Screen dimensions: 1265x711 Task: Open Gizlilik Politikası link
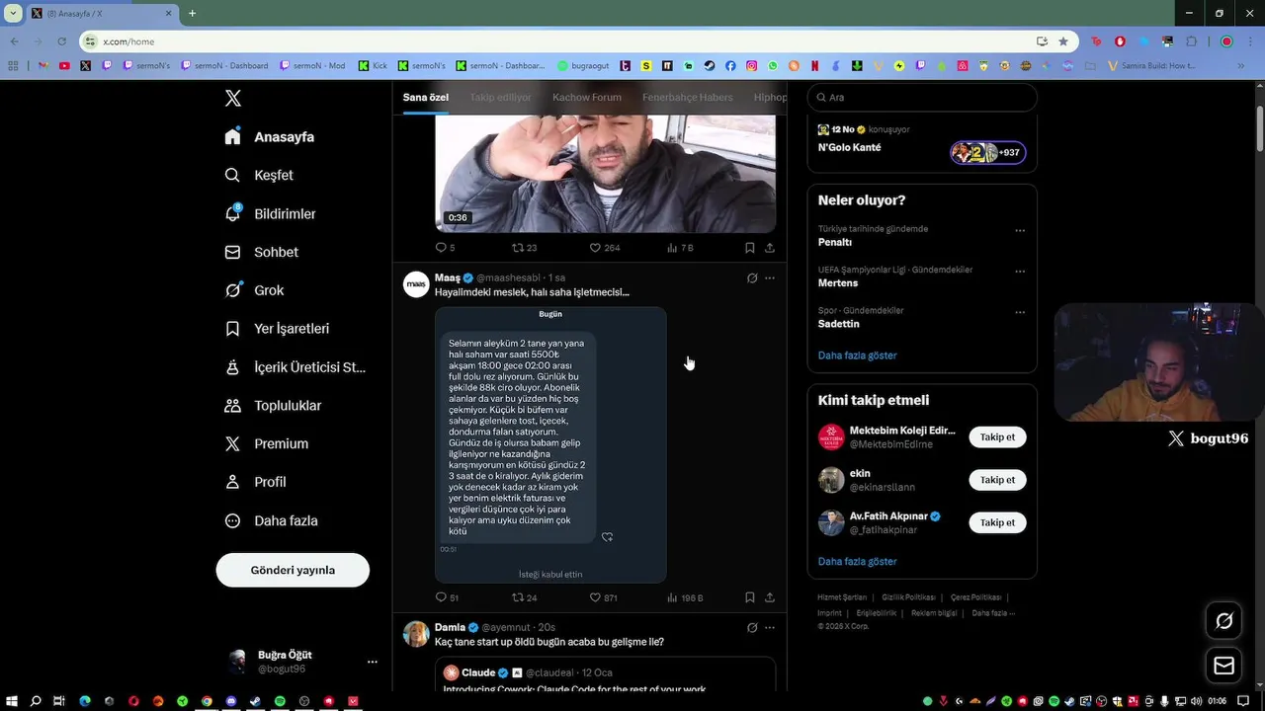(x=908, y=597)
